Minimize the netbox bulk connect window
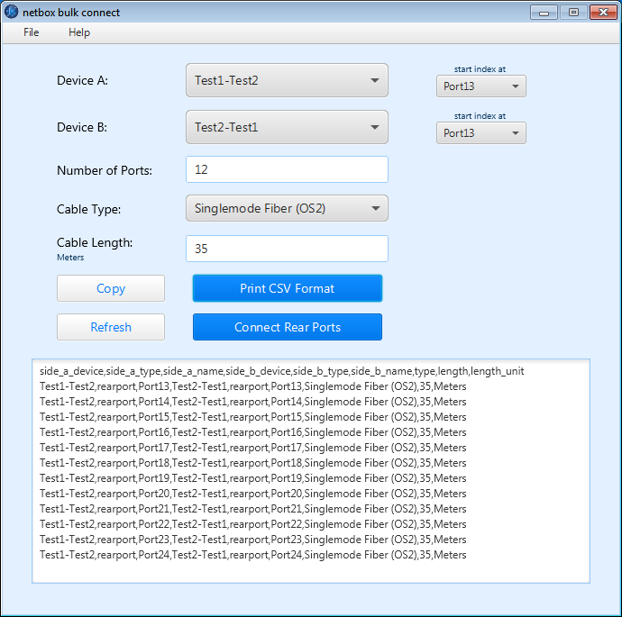This screenshot has height=617, width=622. point(544,13)
